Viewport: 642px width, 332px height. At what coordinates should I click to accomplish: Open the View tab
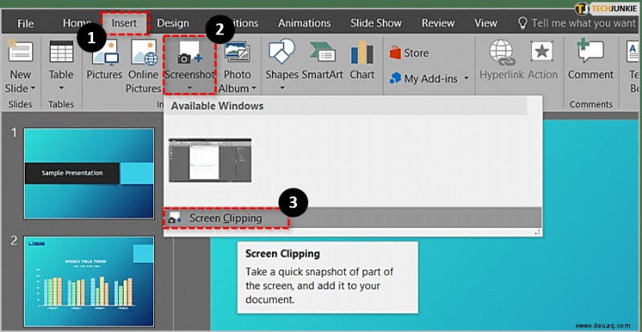point(486,23)
